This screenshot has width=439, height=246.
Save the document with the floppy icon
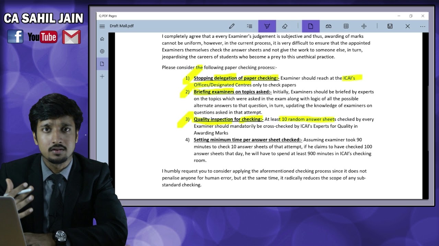pyautogui.click(x=390, y=26)
